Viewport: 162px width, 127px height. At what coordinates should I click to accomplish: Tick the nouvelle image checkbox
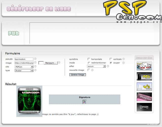coord(89,70)
